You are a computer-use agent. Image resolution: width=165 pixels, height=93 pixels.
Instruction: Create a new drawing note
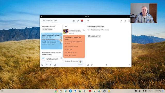46,65
